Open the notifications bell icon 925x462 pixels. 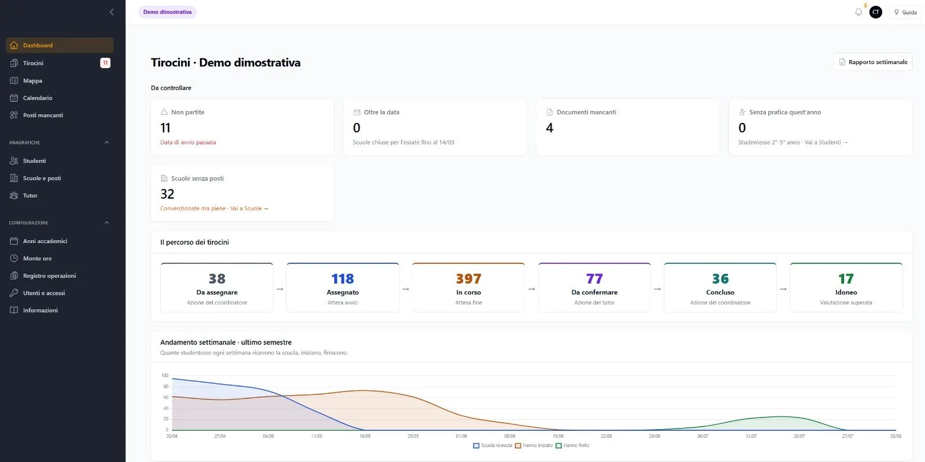[x=859, y=12]
